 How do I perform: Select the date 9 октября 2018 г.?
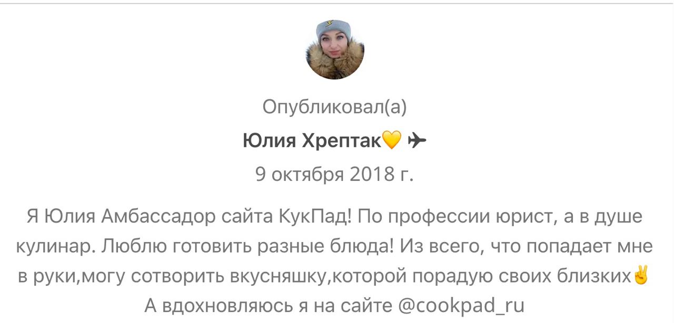coord(335,174)
